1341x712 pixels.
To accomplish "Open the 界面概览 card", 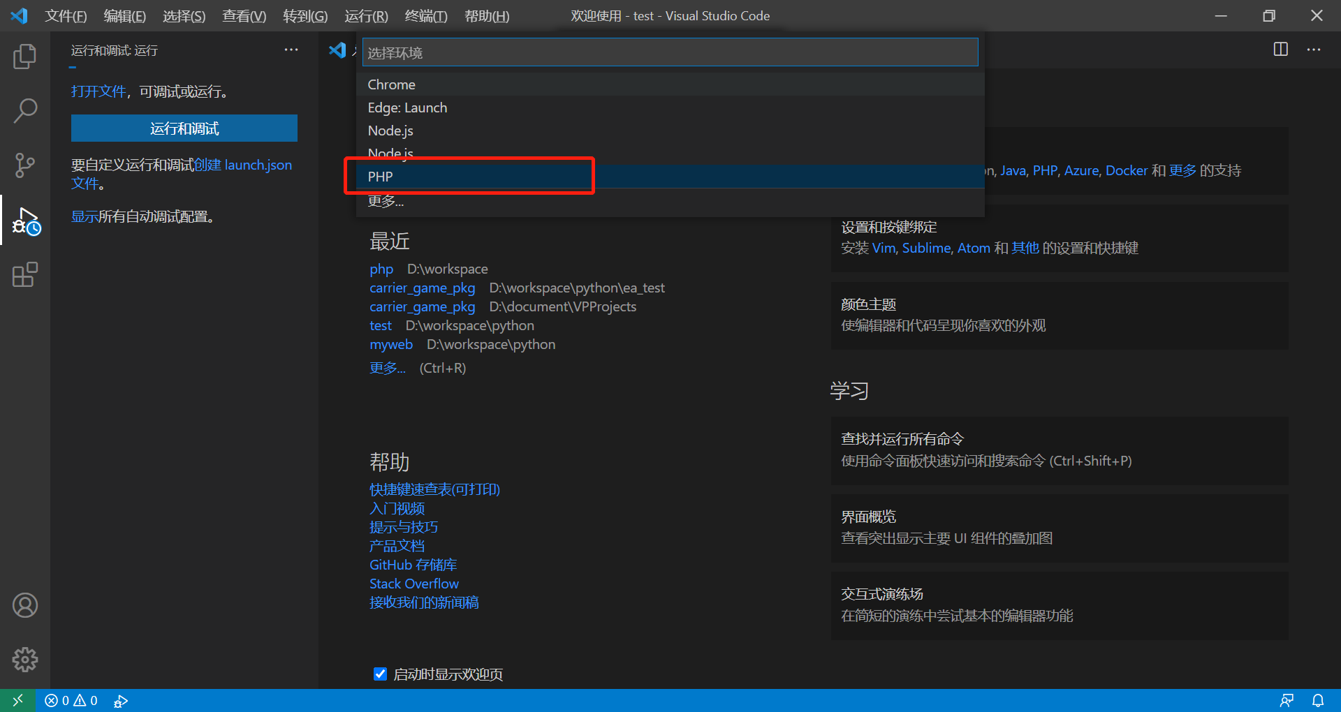I will tap(1060, 528).
